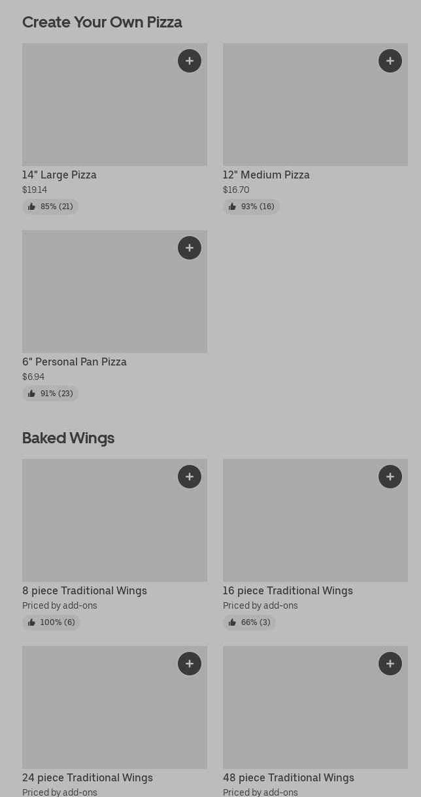This screenshot has width=421, height=797.
Task: Open 24 piece Traditional Wings title
Action: click(x=88, y=778)
